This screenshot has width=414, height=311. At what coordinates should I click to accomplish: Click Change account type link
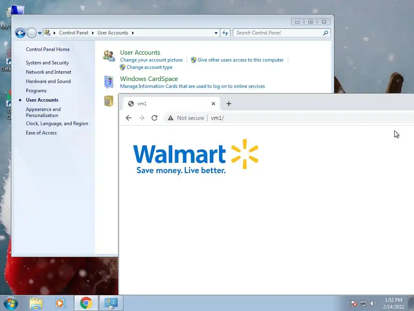point(150,67)
